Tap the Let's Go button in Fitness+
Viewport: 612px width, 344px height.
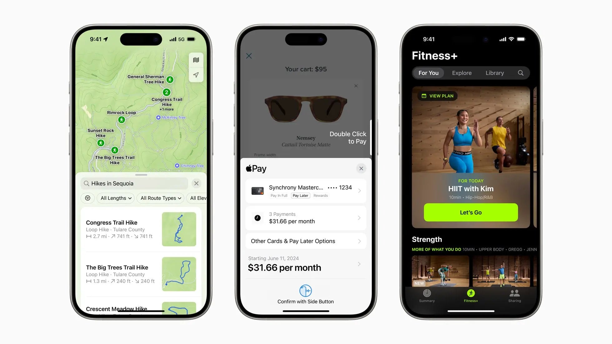pos(471,212)
